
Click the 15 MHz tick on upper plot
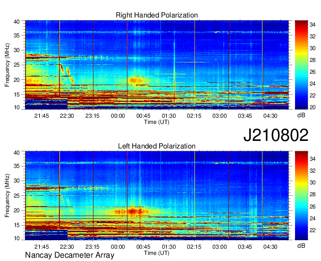pyautogui.click(x=17, y=95)
